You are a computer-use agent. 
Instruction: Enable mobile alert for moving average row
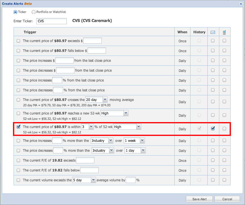224,102
